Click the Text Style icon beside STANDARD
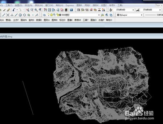 111,10
